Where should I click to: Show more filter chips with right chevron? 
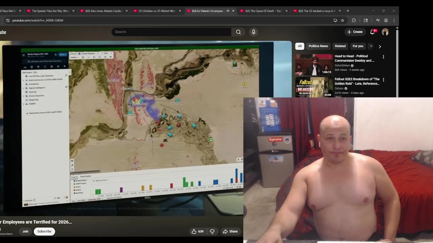click(380, 47)
